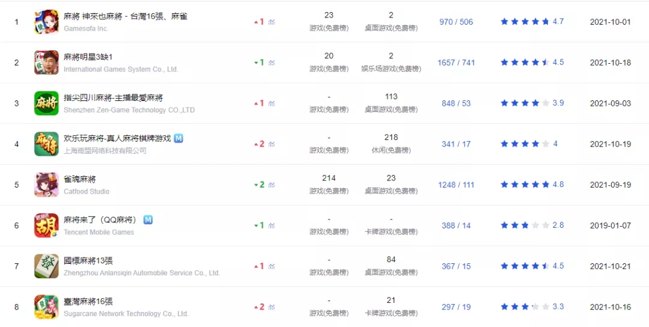The width and height of the screenshot is (649, 327).
Task: Open 指尖四川麻將-主播最愛麻將 title link
Action: pyautogui.click(x=113, y=98)
